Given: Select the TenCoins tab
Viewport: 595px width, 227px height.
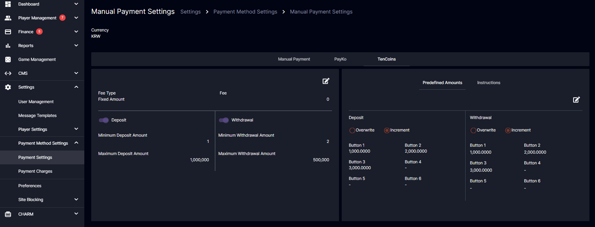Looking at the screenshot, I should click(386, 59).
